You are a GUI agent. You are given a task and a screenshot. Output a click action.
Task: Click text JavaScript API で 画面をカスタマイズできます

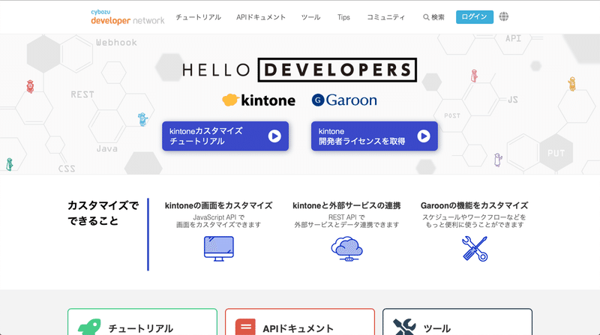pyautogui.click(x=218, y=221)
